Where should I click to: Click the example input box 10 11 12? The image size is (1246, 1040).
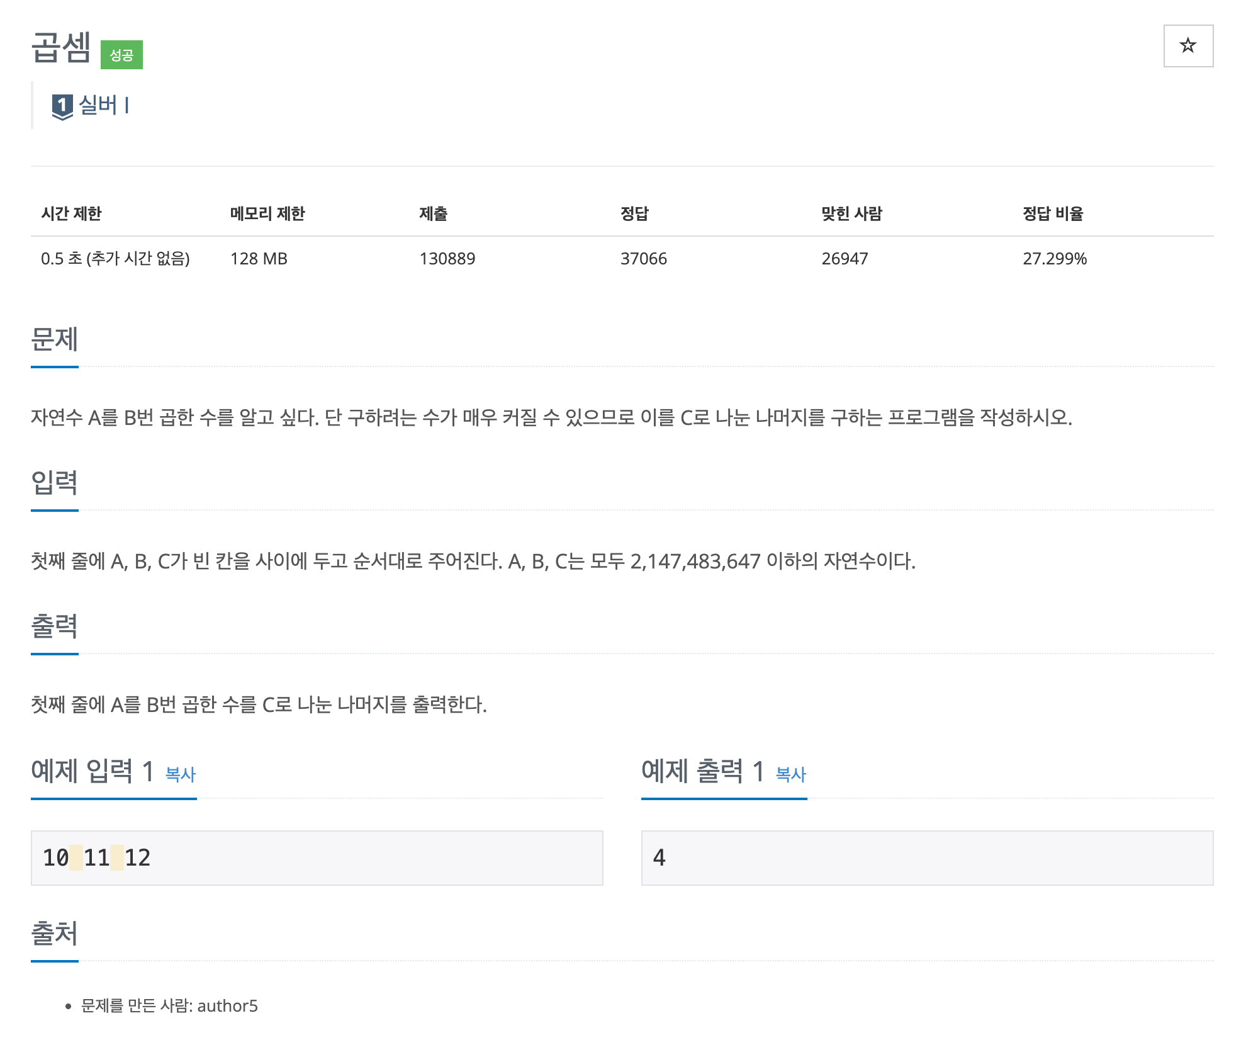[x=317, y=857]
